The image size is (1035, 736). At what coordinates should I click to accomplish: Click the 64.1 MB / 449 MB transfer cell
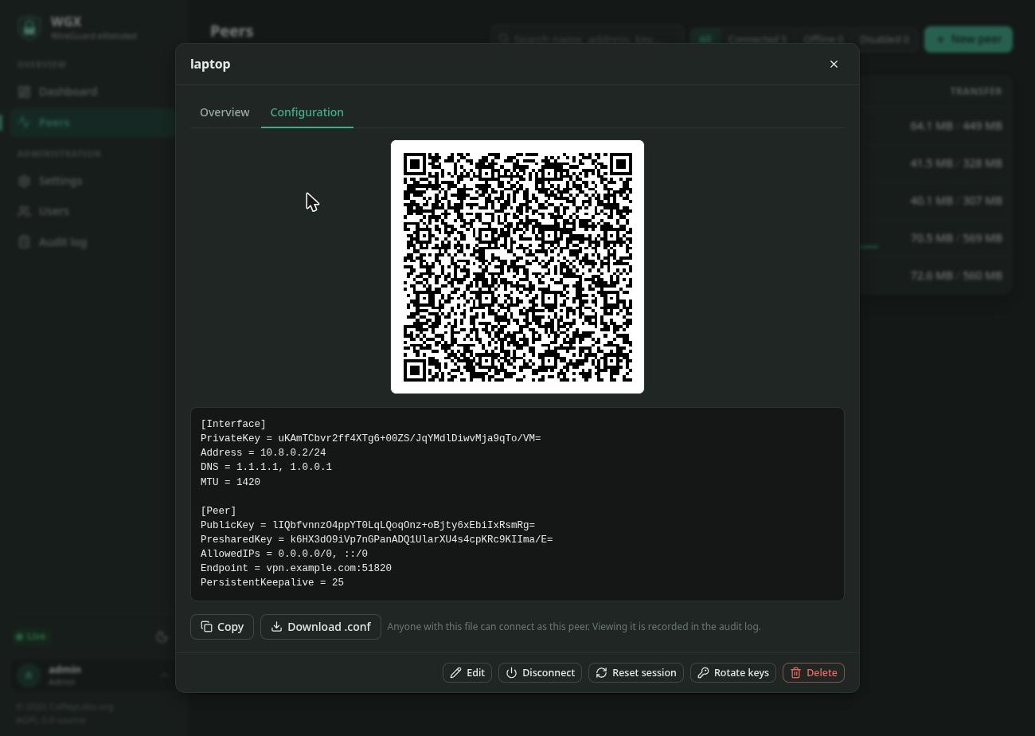click(x=956, y=126)
